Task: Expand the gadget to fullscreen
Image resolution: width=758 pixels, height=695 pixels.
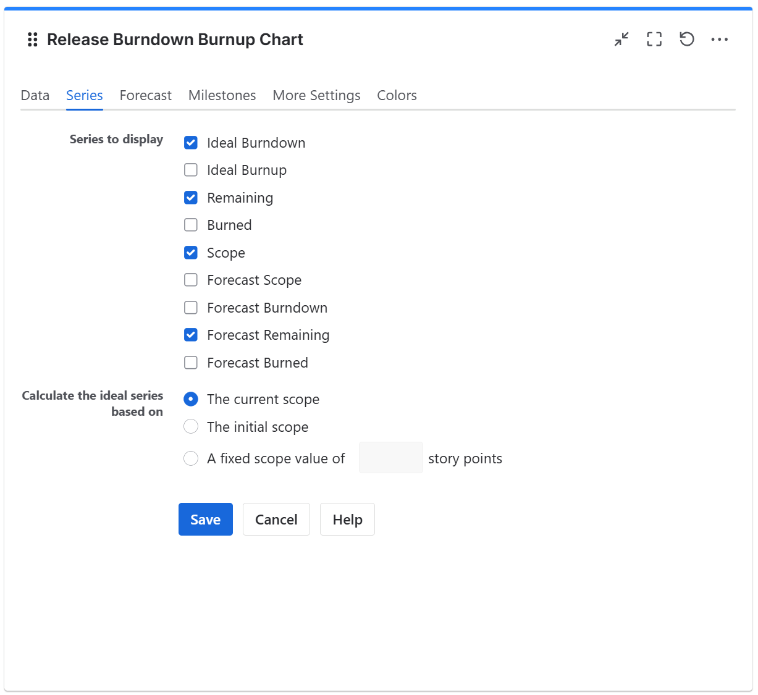Action: coord(654,39)
